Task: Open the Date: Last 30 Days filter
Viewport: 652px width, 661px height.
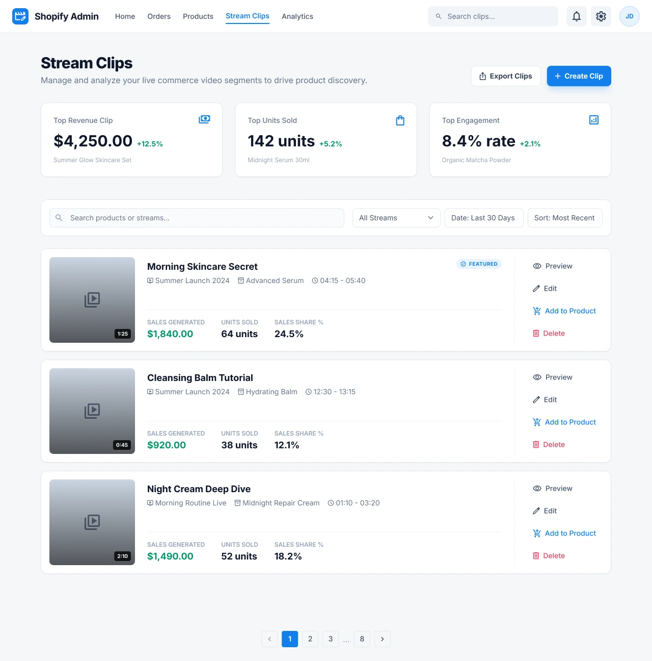Action: (483, 218)
